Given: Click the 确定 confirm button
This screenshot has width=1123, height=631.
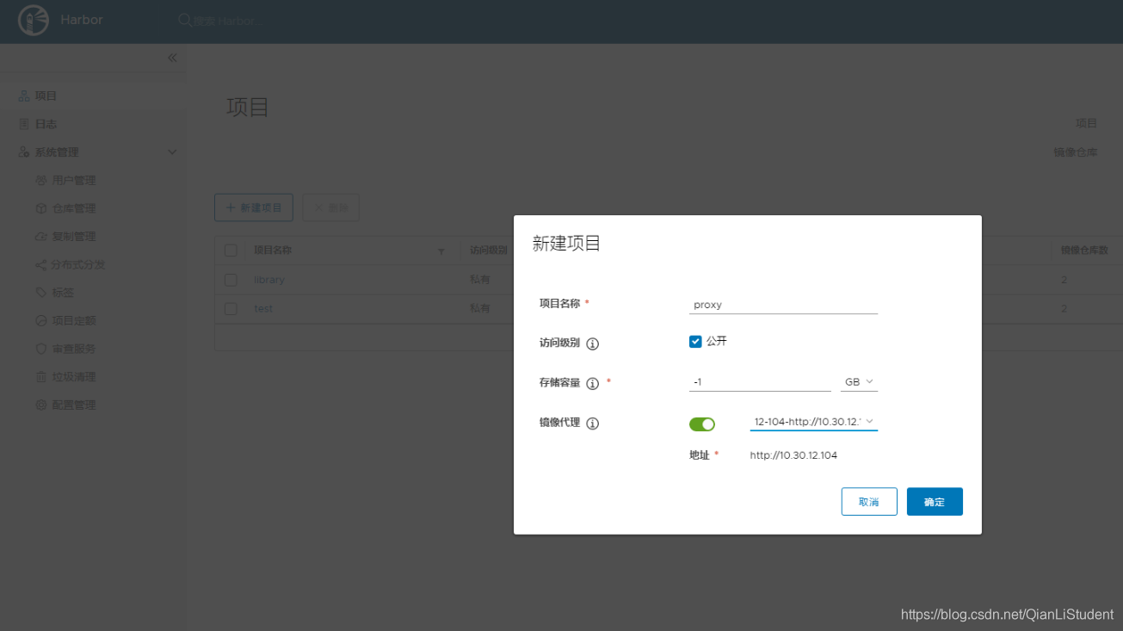Looking at the screenshot, I should pos(935,502).
